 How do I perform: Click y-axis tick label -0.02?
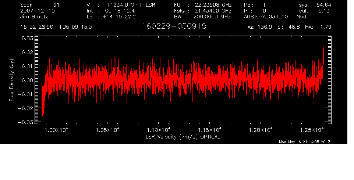click(25, 108)
